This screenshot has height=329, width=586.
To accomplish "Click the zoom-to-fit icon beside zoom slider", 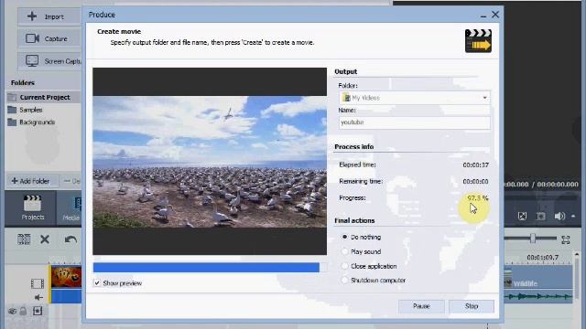I will coord(566,239).
